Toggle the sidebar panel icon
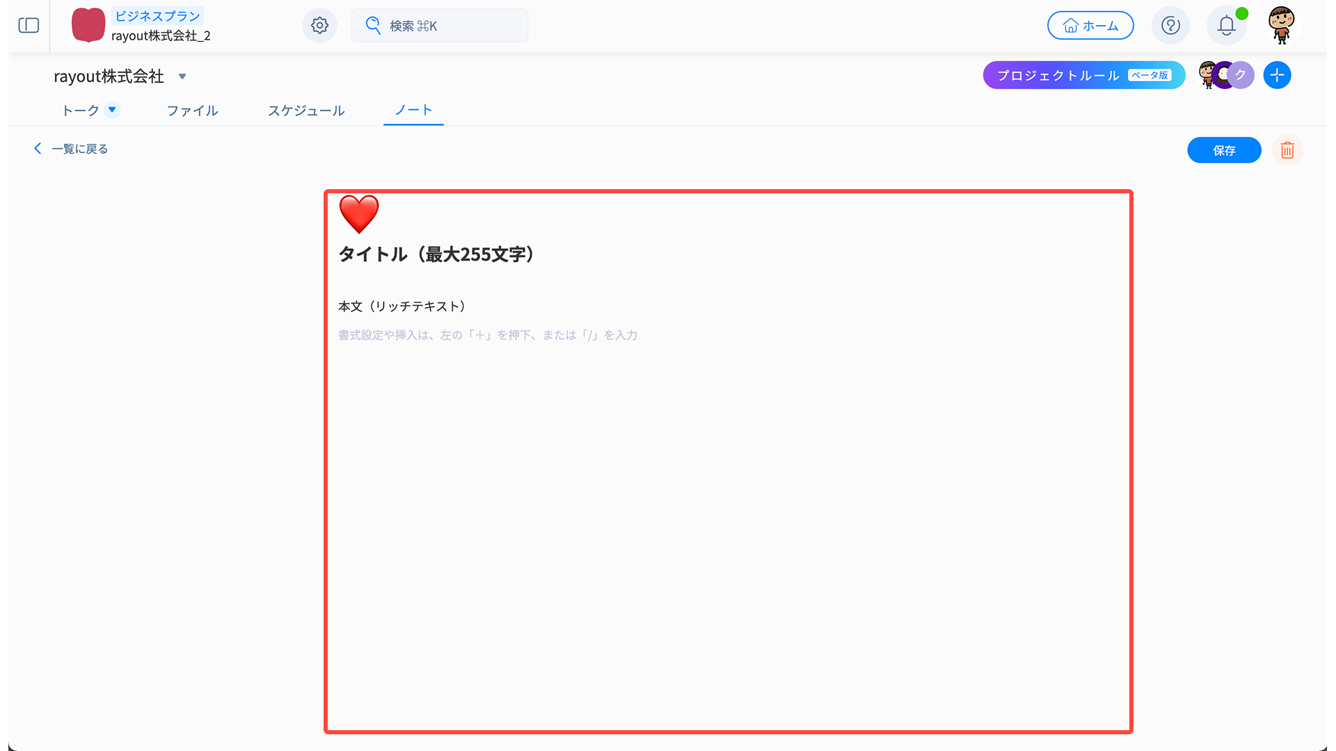 (29, 26)
